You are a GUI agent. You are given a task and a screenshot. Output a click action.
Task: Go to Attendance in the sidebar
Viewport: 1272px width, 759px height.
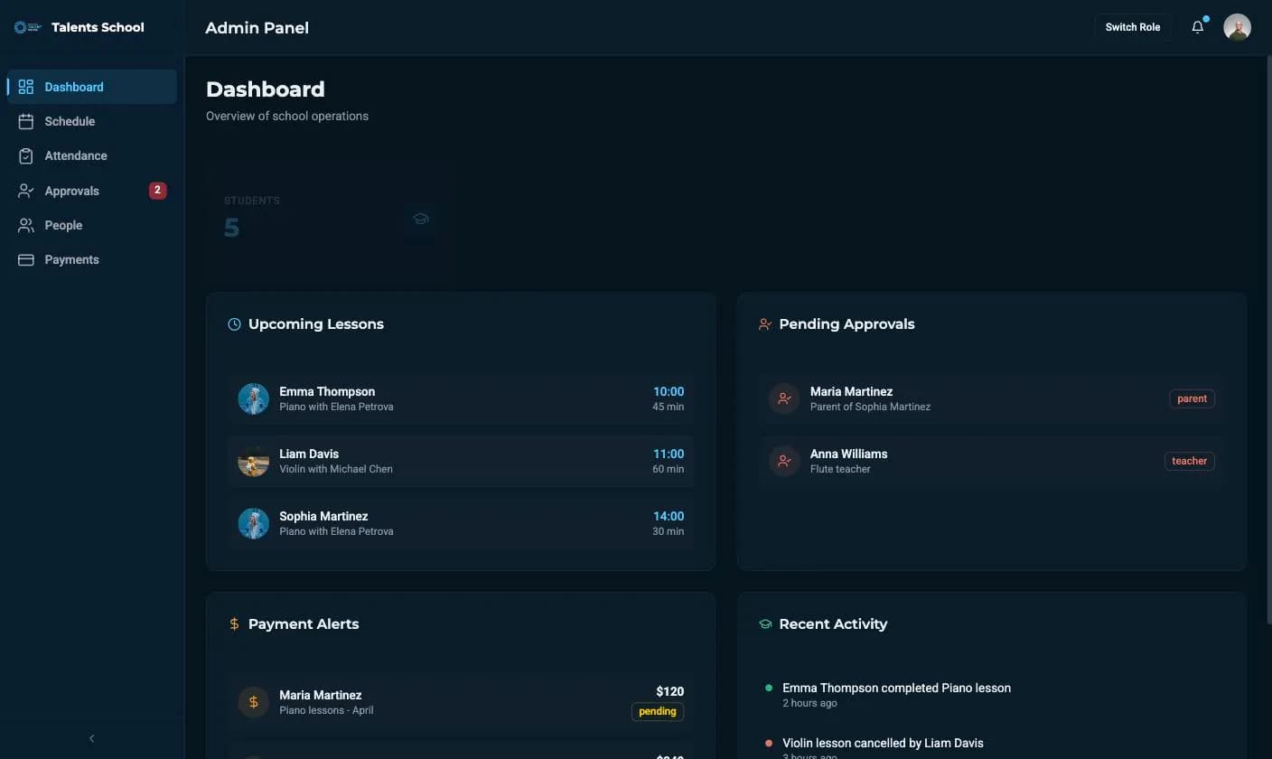click(x=92, y=155)
